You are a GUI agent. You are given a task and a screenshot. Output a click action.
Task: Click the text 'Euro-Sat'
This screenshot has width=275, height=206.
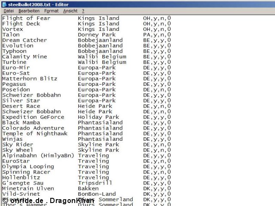pos(16,73)
